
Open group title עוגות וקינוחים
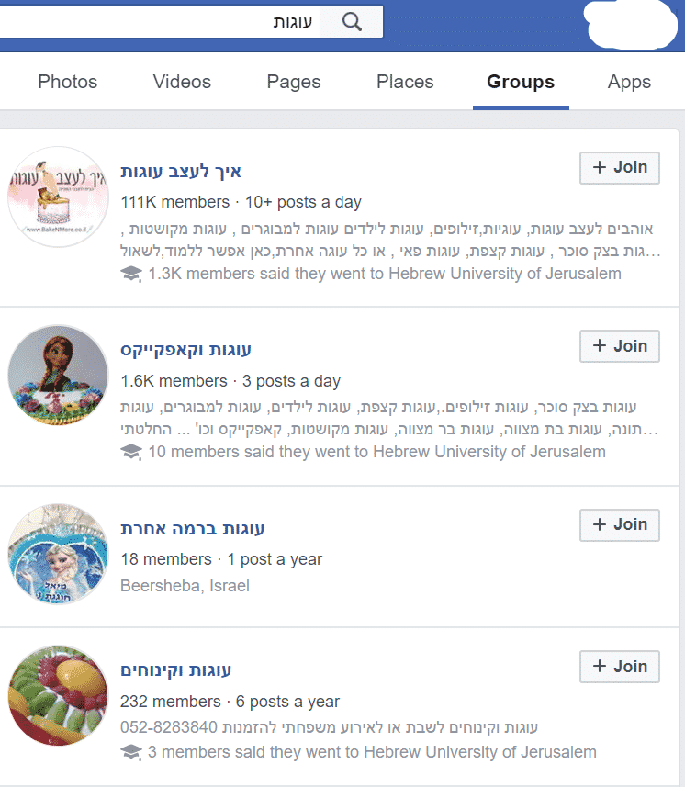pos(175,670)
